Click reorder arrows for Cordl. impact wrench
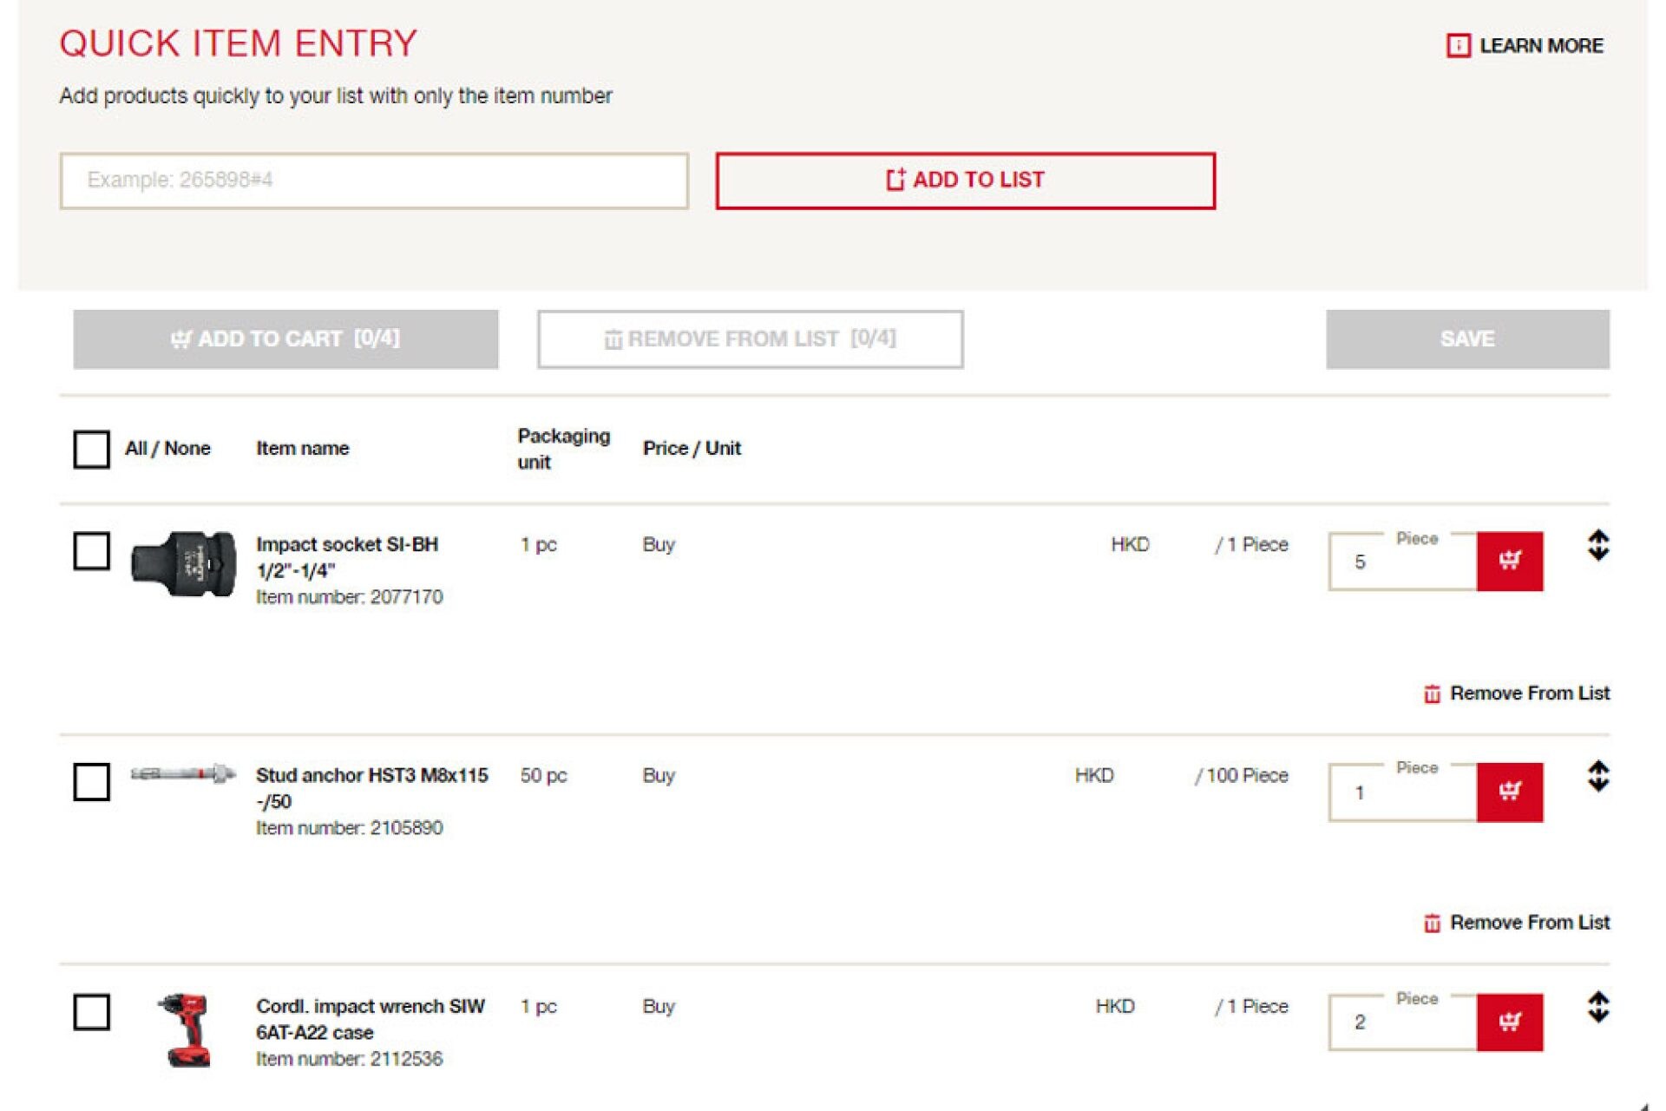The width and height of the screenshot is (1666, 1111). point(1598,1007)
